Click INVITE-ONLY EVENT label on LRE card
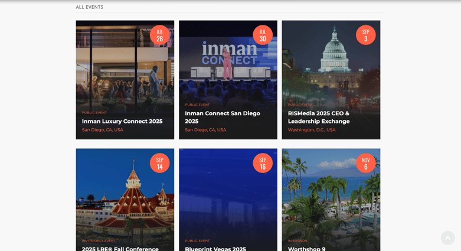This screenshot has height=251, width=461. coord(99,241)
